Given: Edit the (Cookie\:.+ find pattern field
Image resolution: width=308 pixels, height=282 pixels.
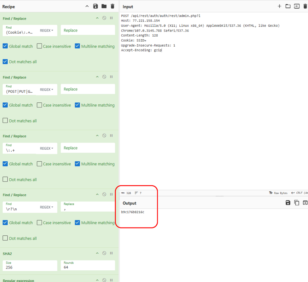Looking at the screenshot, I should click(20, 31).
